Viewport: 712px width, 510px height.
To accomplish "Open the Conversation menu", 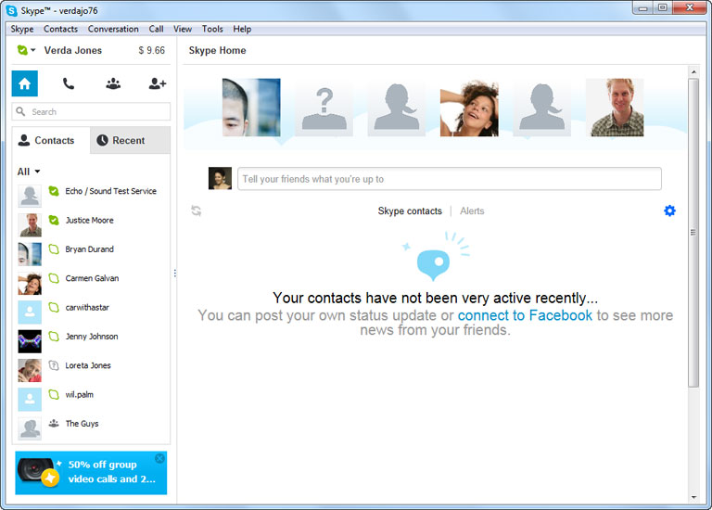I will coord(113,29).
